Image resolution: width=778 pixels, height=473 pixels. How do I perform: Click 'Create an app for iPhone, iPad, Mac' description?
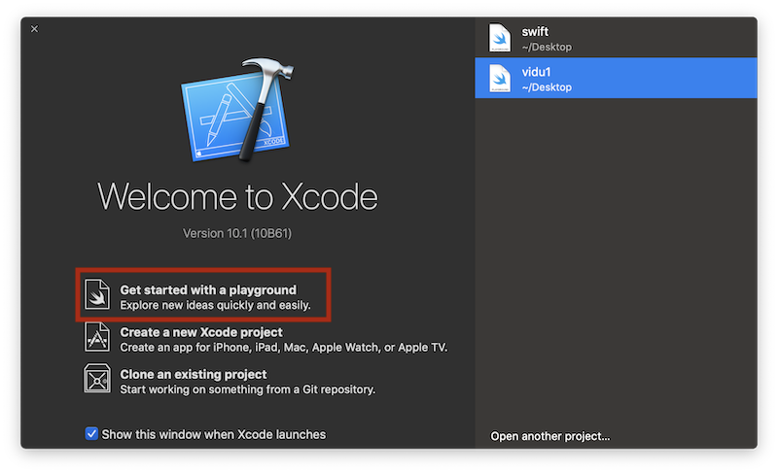pyautogui.click(x=283, y=347)
